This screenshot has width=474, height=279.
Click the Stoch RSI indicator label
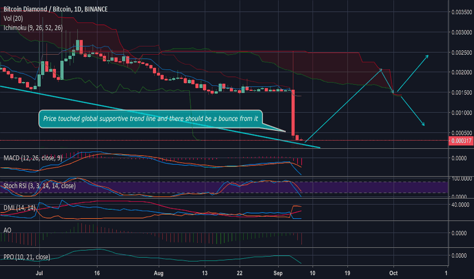click(39, 186)
